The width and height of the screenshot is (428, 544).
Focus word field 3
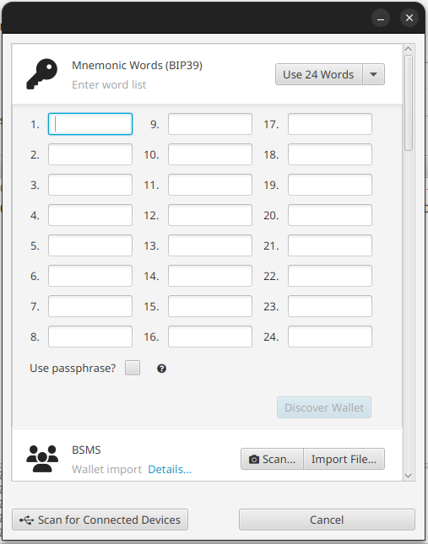[90, 185]
